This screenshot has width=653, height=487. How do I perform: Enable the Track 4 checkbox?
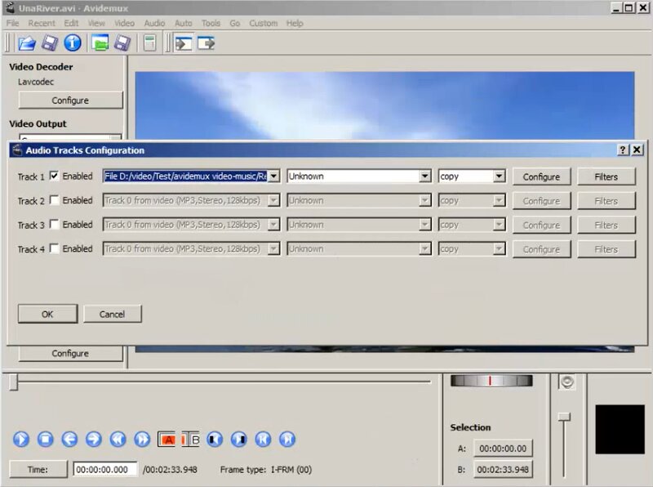[x=55, y=248]
